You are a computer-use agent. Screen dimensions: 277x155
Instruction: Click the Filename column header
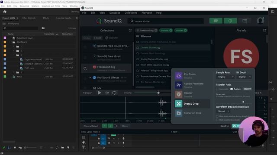coord(146,36)
